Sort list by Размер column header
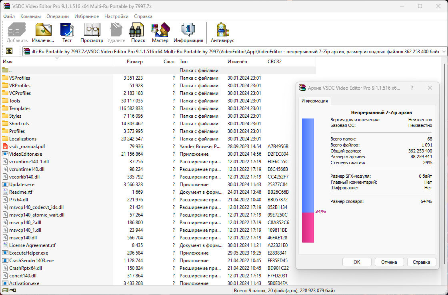448x295 pixels. coord(129,62)
